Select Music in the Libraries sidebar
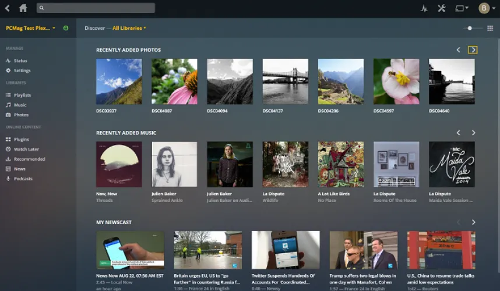 (20, 105)
